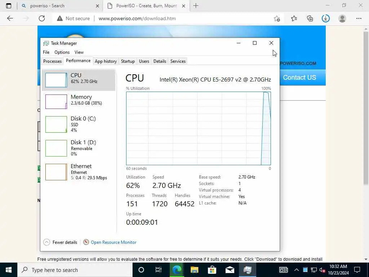
Task: Collapse with Fewer details button
Action: coord(61,242)
